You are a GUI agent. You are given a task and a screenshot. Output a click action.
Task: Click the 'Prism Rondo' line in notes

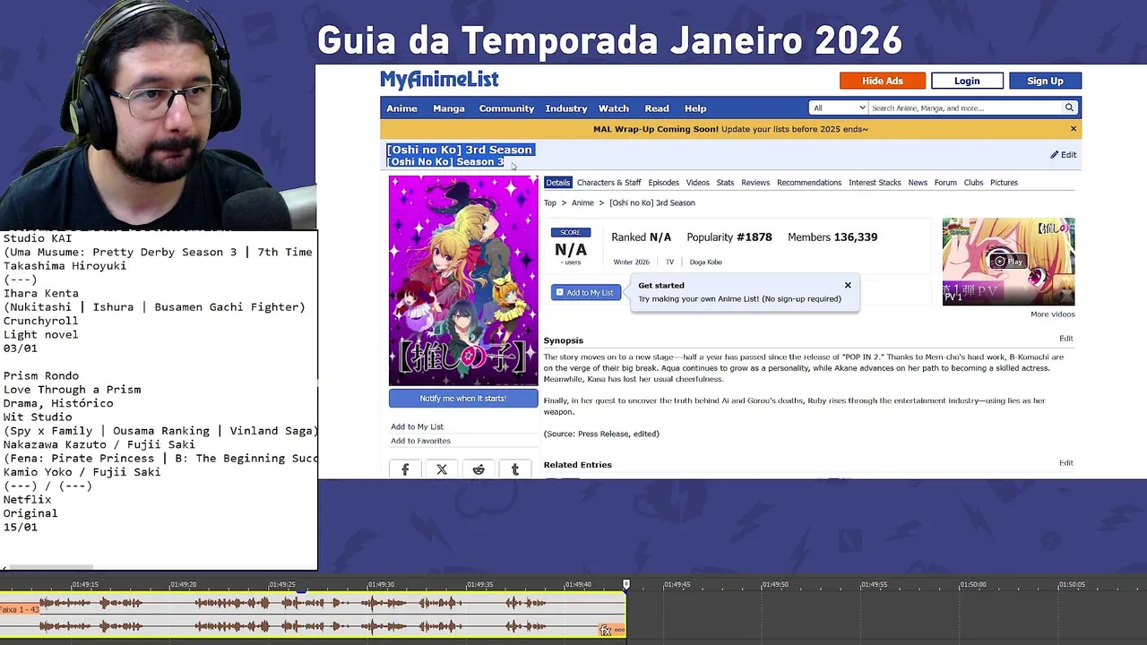pos(41,376)
